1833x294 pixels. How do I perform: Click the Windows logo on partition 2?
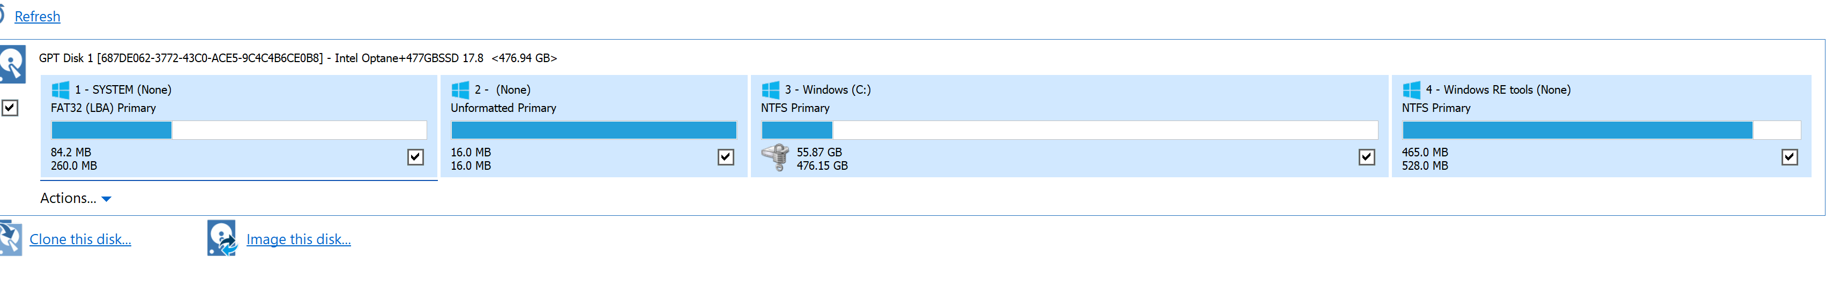click(x=460, y=89)
